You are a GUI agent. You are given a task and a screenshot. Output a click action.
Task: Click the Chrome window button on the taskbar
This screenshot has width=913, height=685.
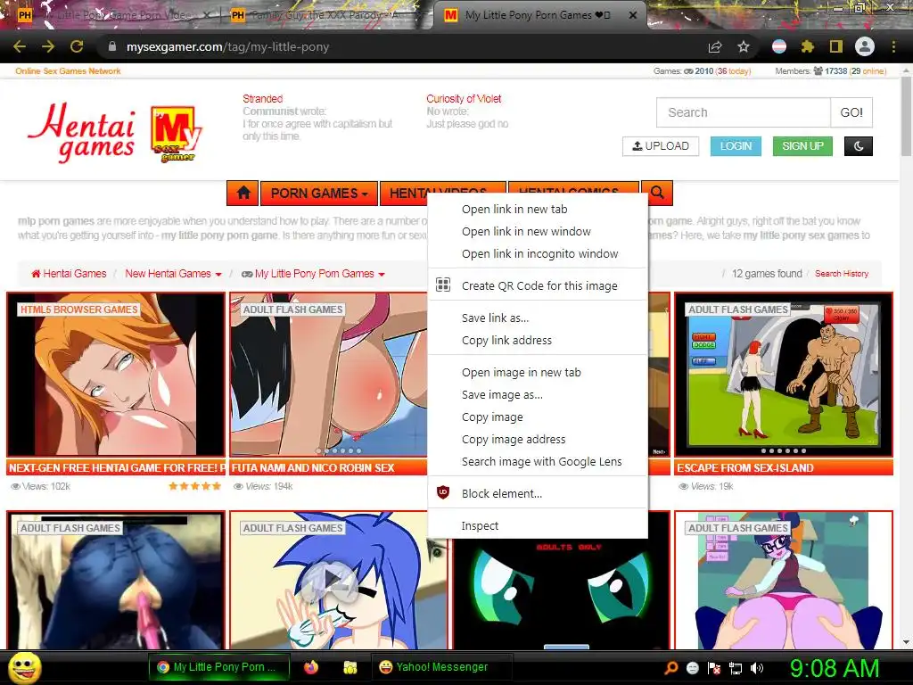[x=219, y=667]
